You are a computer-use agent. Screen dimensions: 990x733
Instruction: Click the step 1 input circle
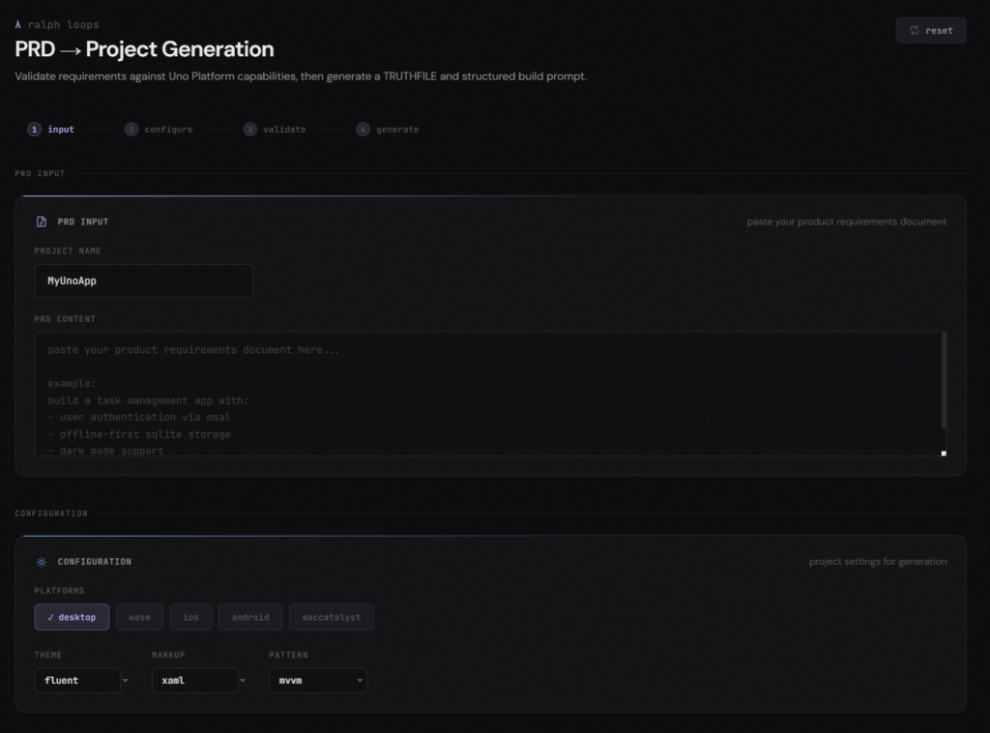click(x=35, y=130)
